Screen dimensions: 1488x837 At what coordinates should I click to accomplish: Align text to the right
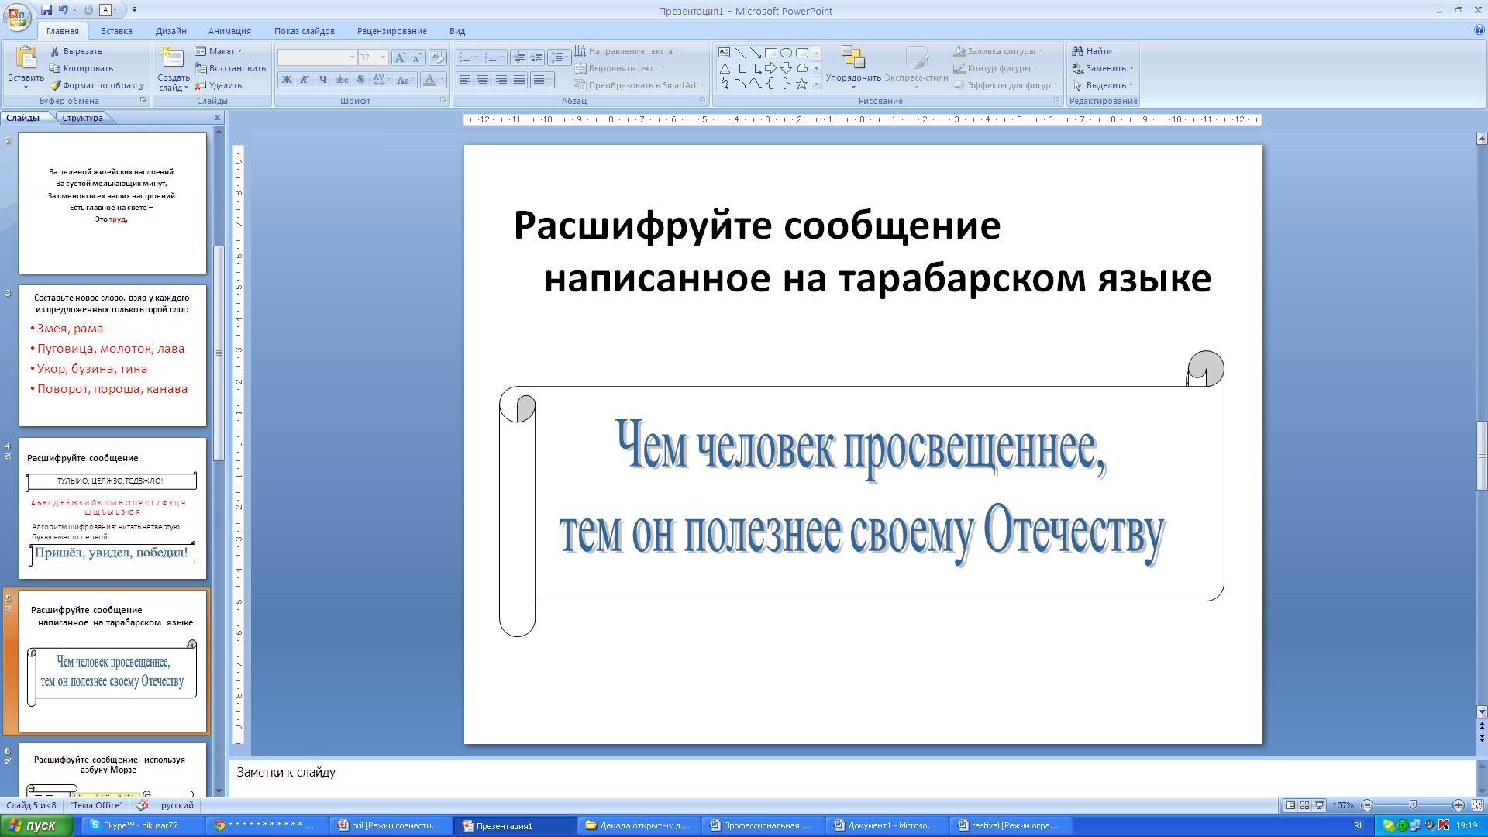[501, 80]
